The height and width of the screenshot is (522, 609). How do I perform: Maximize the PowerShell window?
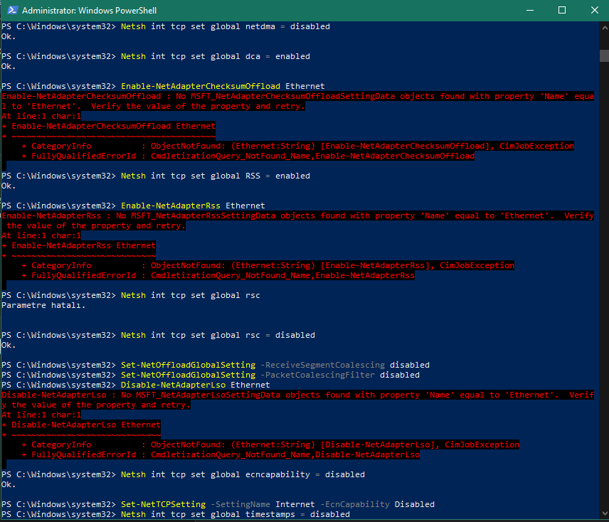click(561, 10)
